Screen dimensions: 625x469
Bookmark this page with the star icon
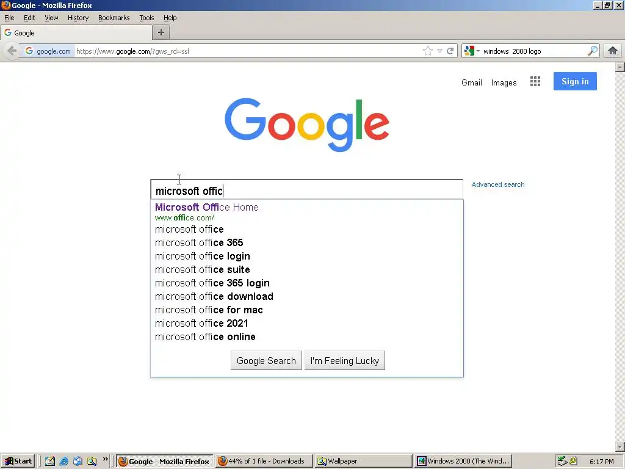click(x=427, y=51)
